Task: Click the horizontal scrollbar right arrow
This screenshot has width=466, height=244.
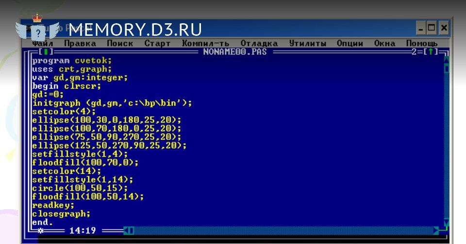Action: click(x=436, y=230)
